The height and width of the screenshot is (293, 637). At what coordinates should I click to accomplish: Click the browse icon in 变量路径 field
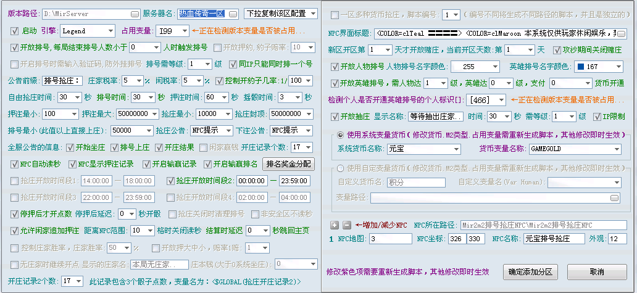point(615,198)
